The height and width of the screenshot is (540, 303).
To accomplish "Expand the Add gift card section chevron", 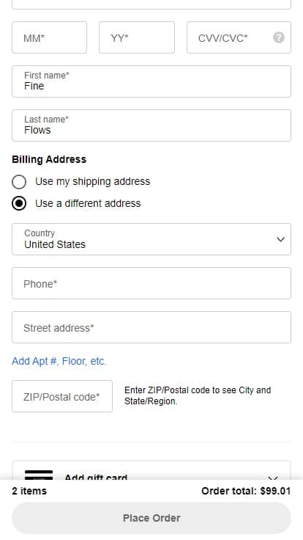I will (x=273, y=478).
